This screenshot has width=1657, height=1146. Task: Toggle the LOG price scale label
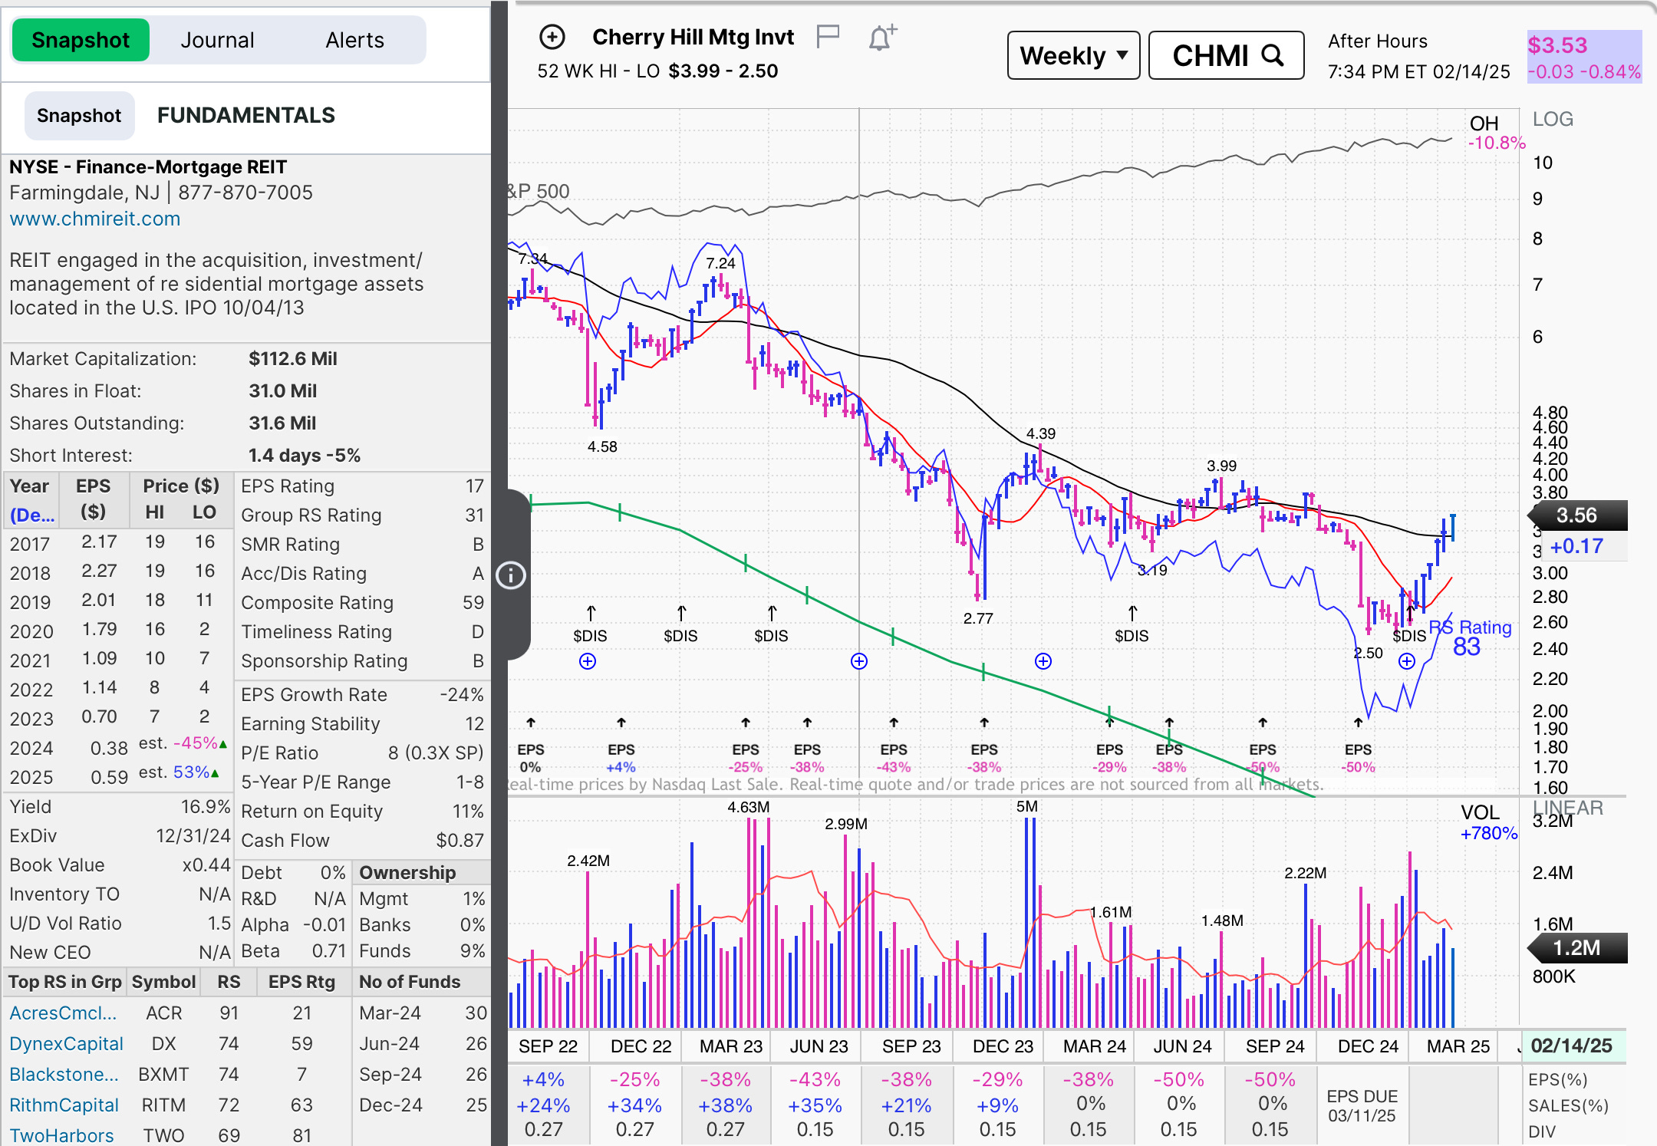click(1553, 119)
